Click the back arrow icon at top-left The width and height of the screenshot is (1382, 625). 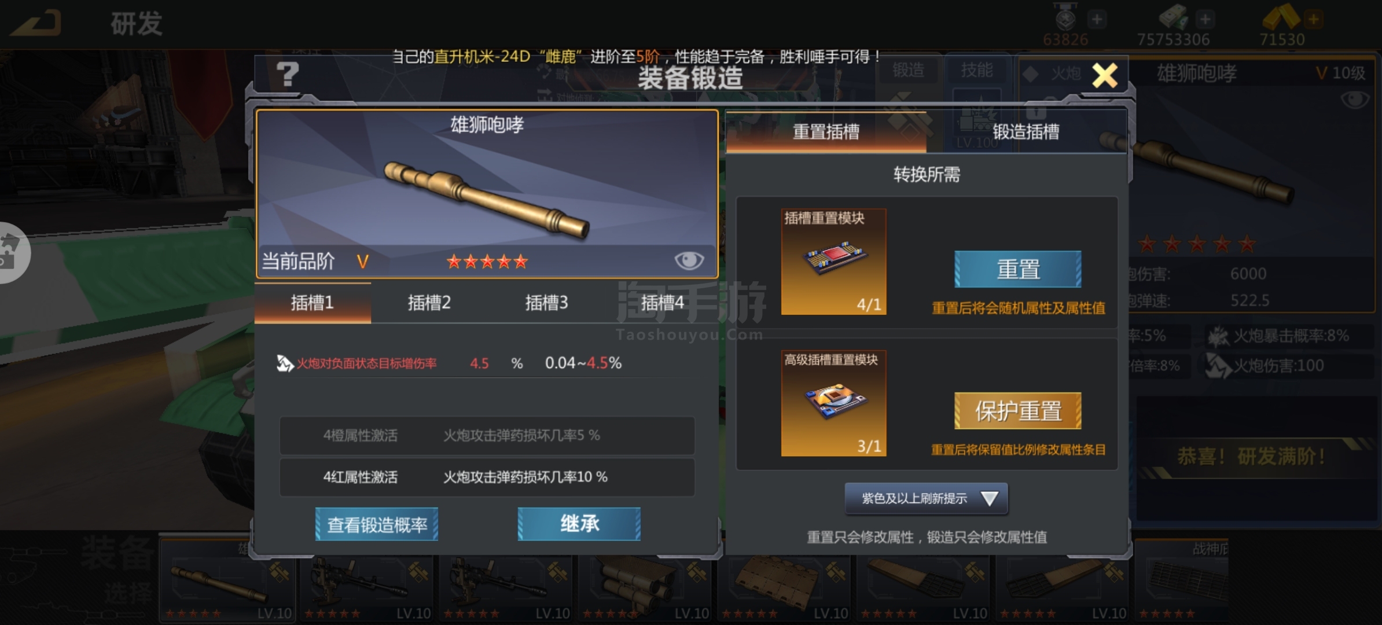click(x=36, y=23)
